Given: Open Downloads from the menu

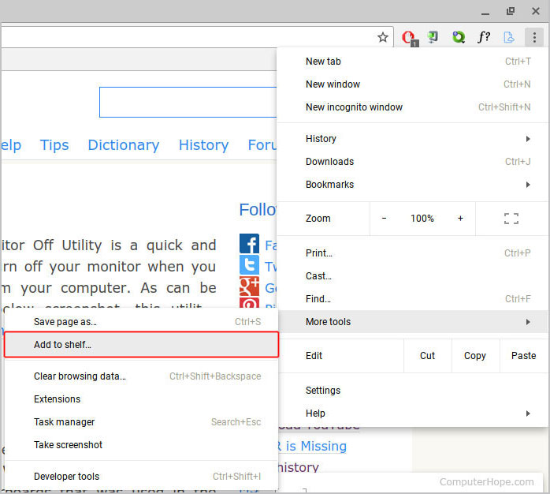Looking at the screenshot, I should click(x=413, y=162).
